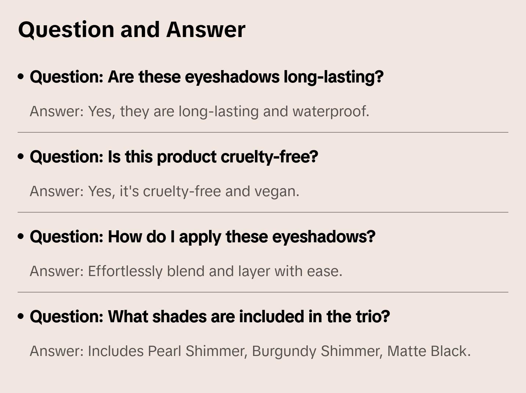Click the bullet beside the shades question
This screenshot has height=393, width=526.
pyautogui.click(x=21, y=317)
